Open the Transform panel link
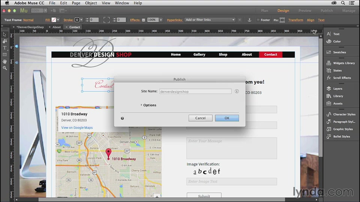Screen dimensions: 360x202 (295, 20)
